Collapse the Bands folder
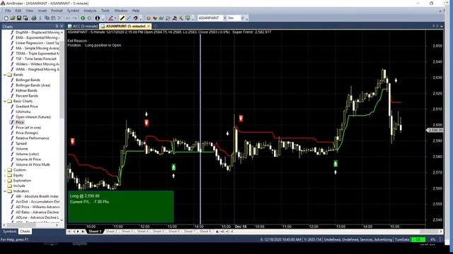453x254 pixels. coord(5,75)
